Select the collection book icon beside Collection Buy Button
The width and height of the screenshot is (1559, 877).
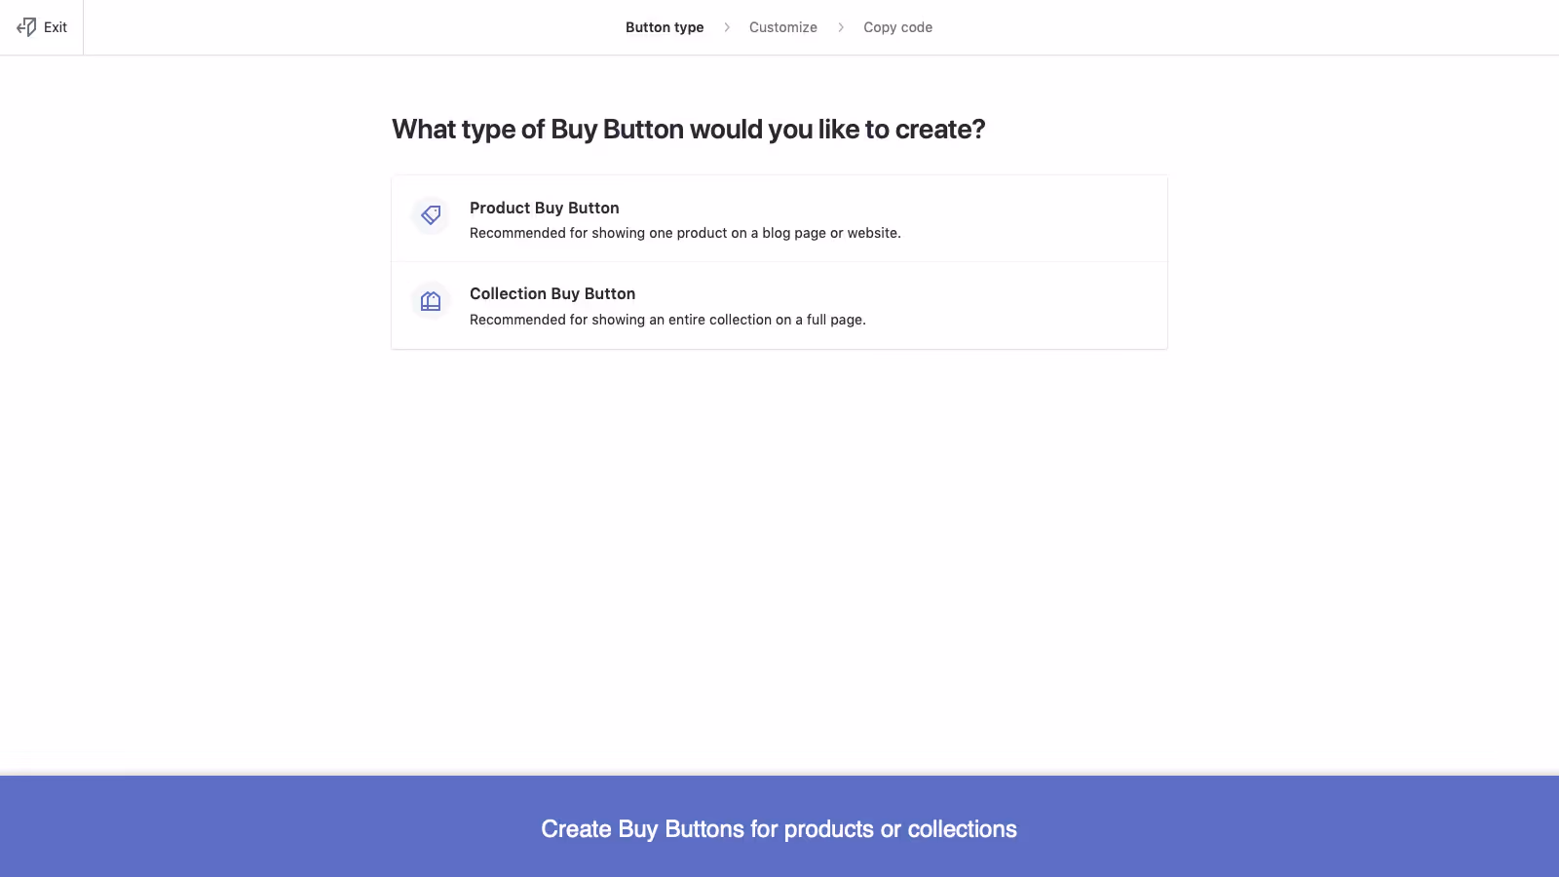pos(430,301)
